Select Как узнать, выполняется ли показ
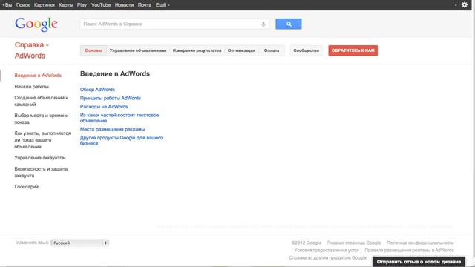This screenshot has width=475, height=267. click(43, 140)
